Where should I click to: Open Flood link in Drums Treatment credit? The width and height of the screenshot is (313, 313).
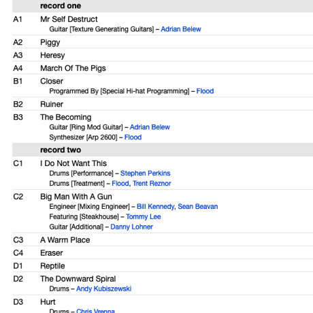pyautogui.click(x=120, y=184)
